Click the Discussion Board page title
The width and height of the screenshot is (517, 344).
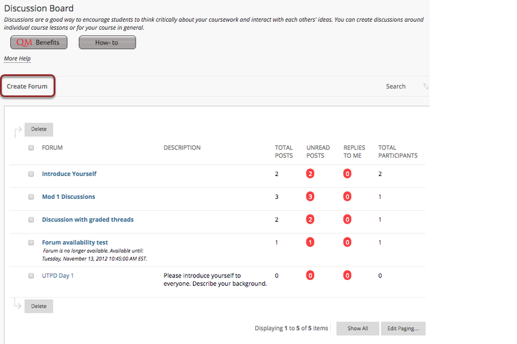(39, 8)
